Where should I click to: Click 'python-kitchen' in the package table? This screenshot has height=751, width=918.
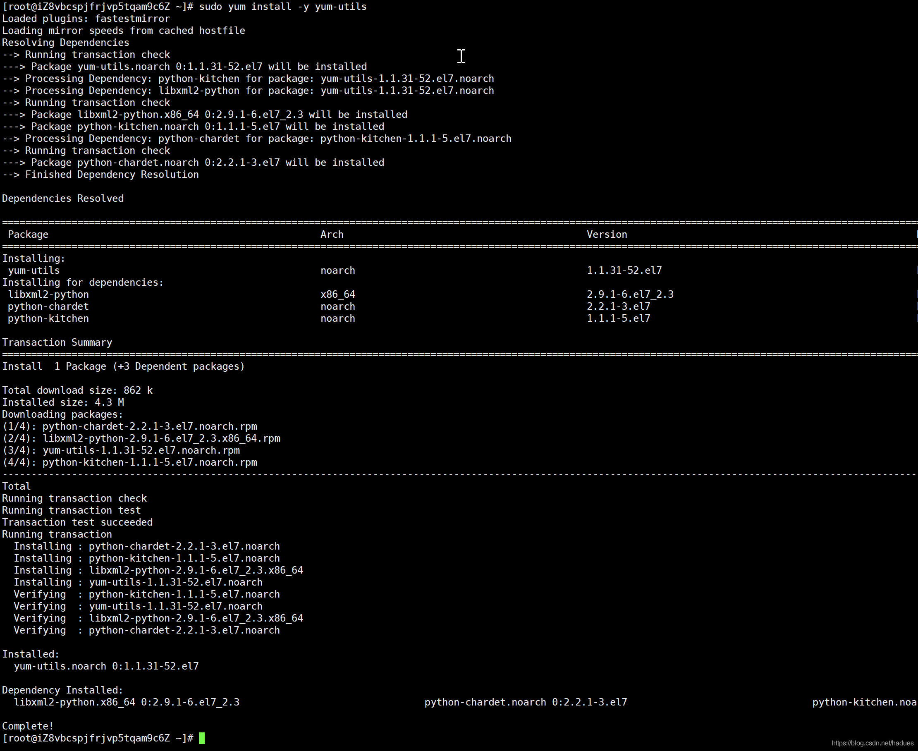[x=48, y=318]
